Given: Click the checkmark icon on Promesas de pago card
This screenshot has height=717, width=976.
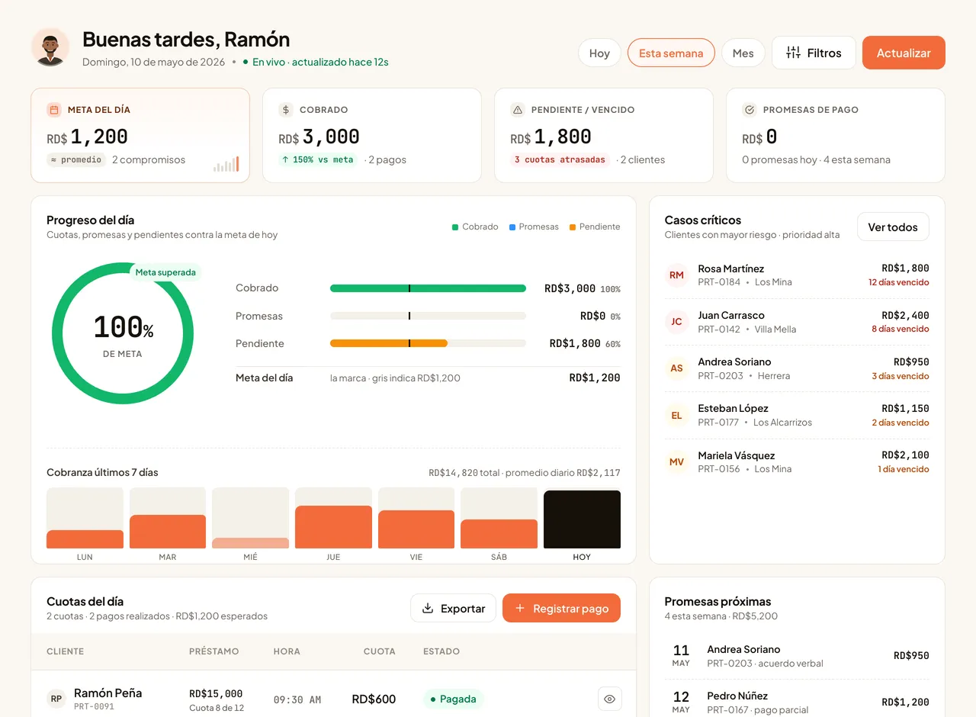Looking at the screenshot, I should coord(750,110).
